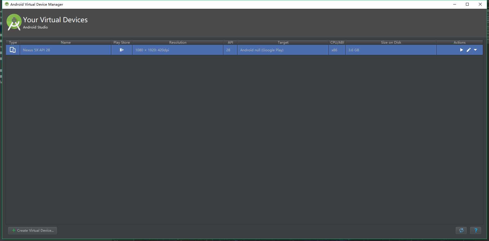Sort by the CPU/ABI column header
Image resolution: width=489 pixels, height=241 pixels.
point(337,42)
